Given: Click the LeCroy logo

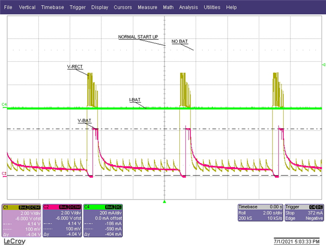Looking at the screenshot, I should [15, 241].
